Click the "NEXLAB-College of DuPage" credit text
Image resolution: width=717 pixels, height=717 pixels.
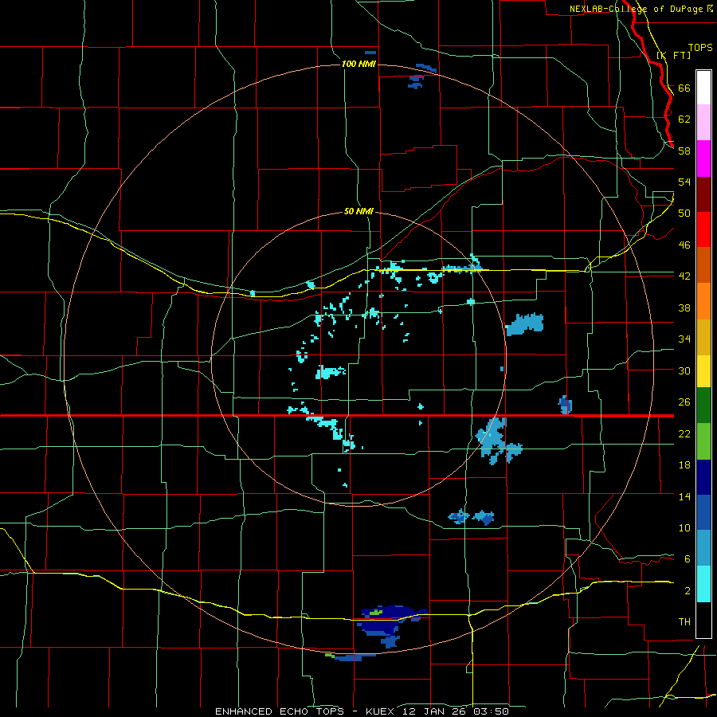(x=636, y=9)
